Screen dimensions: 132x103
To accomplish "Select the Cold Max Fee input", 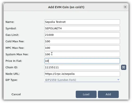I will 82,41.
